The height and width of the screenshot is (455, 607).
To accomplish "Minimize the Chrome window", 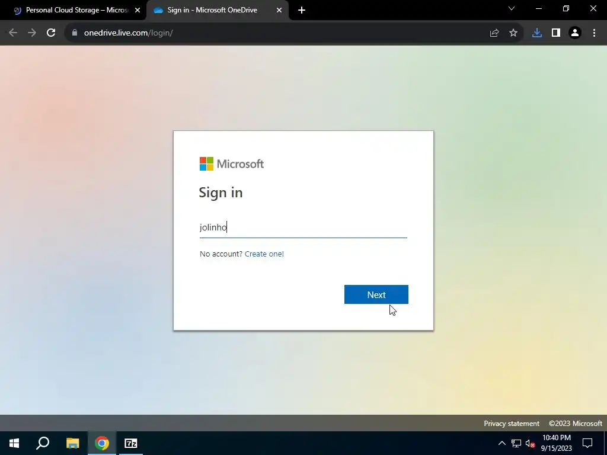I will 538,8.
